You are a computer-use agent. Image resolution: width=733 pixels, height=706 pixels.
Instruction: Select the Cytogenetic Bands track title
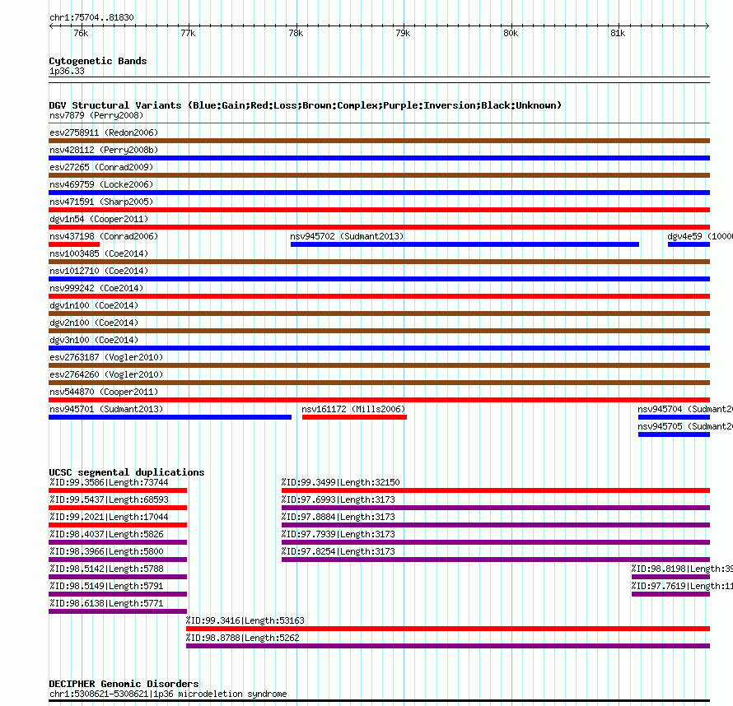[x=98, y=61]
